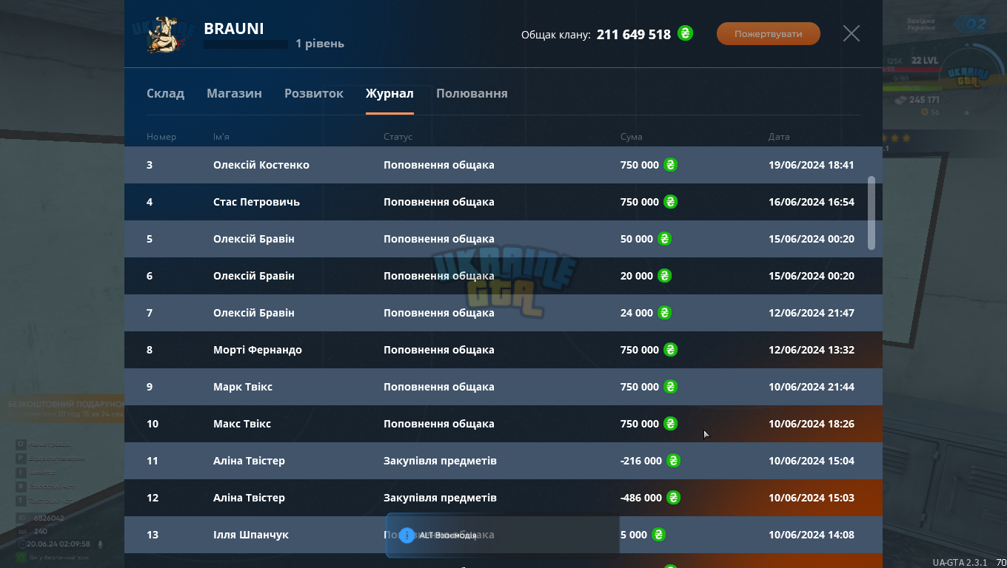Select journal row 4 Стас Петровичь

tap(503, 202)
